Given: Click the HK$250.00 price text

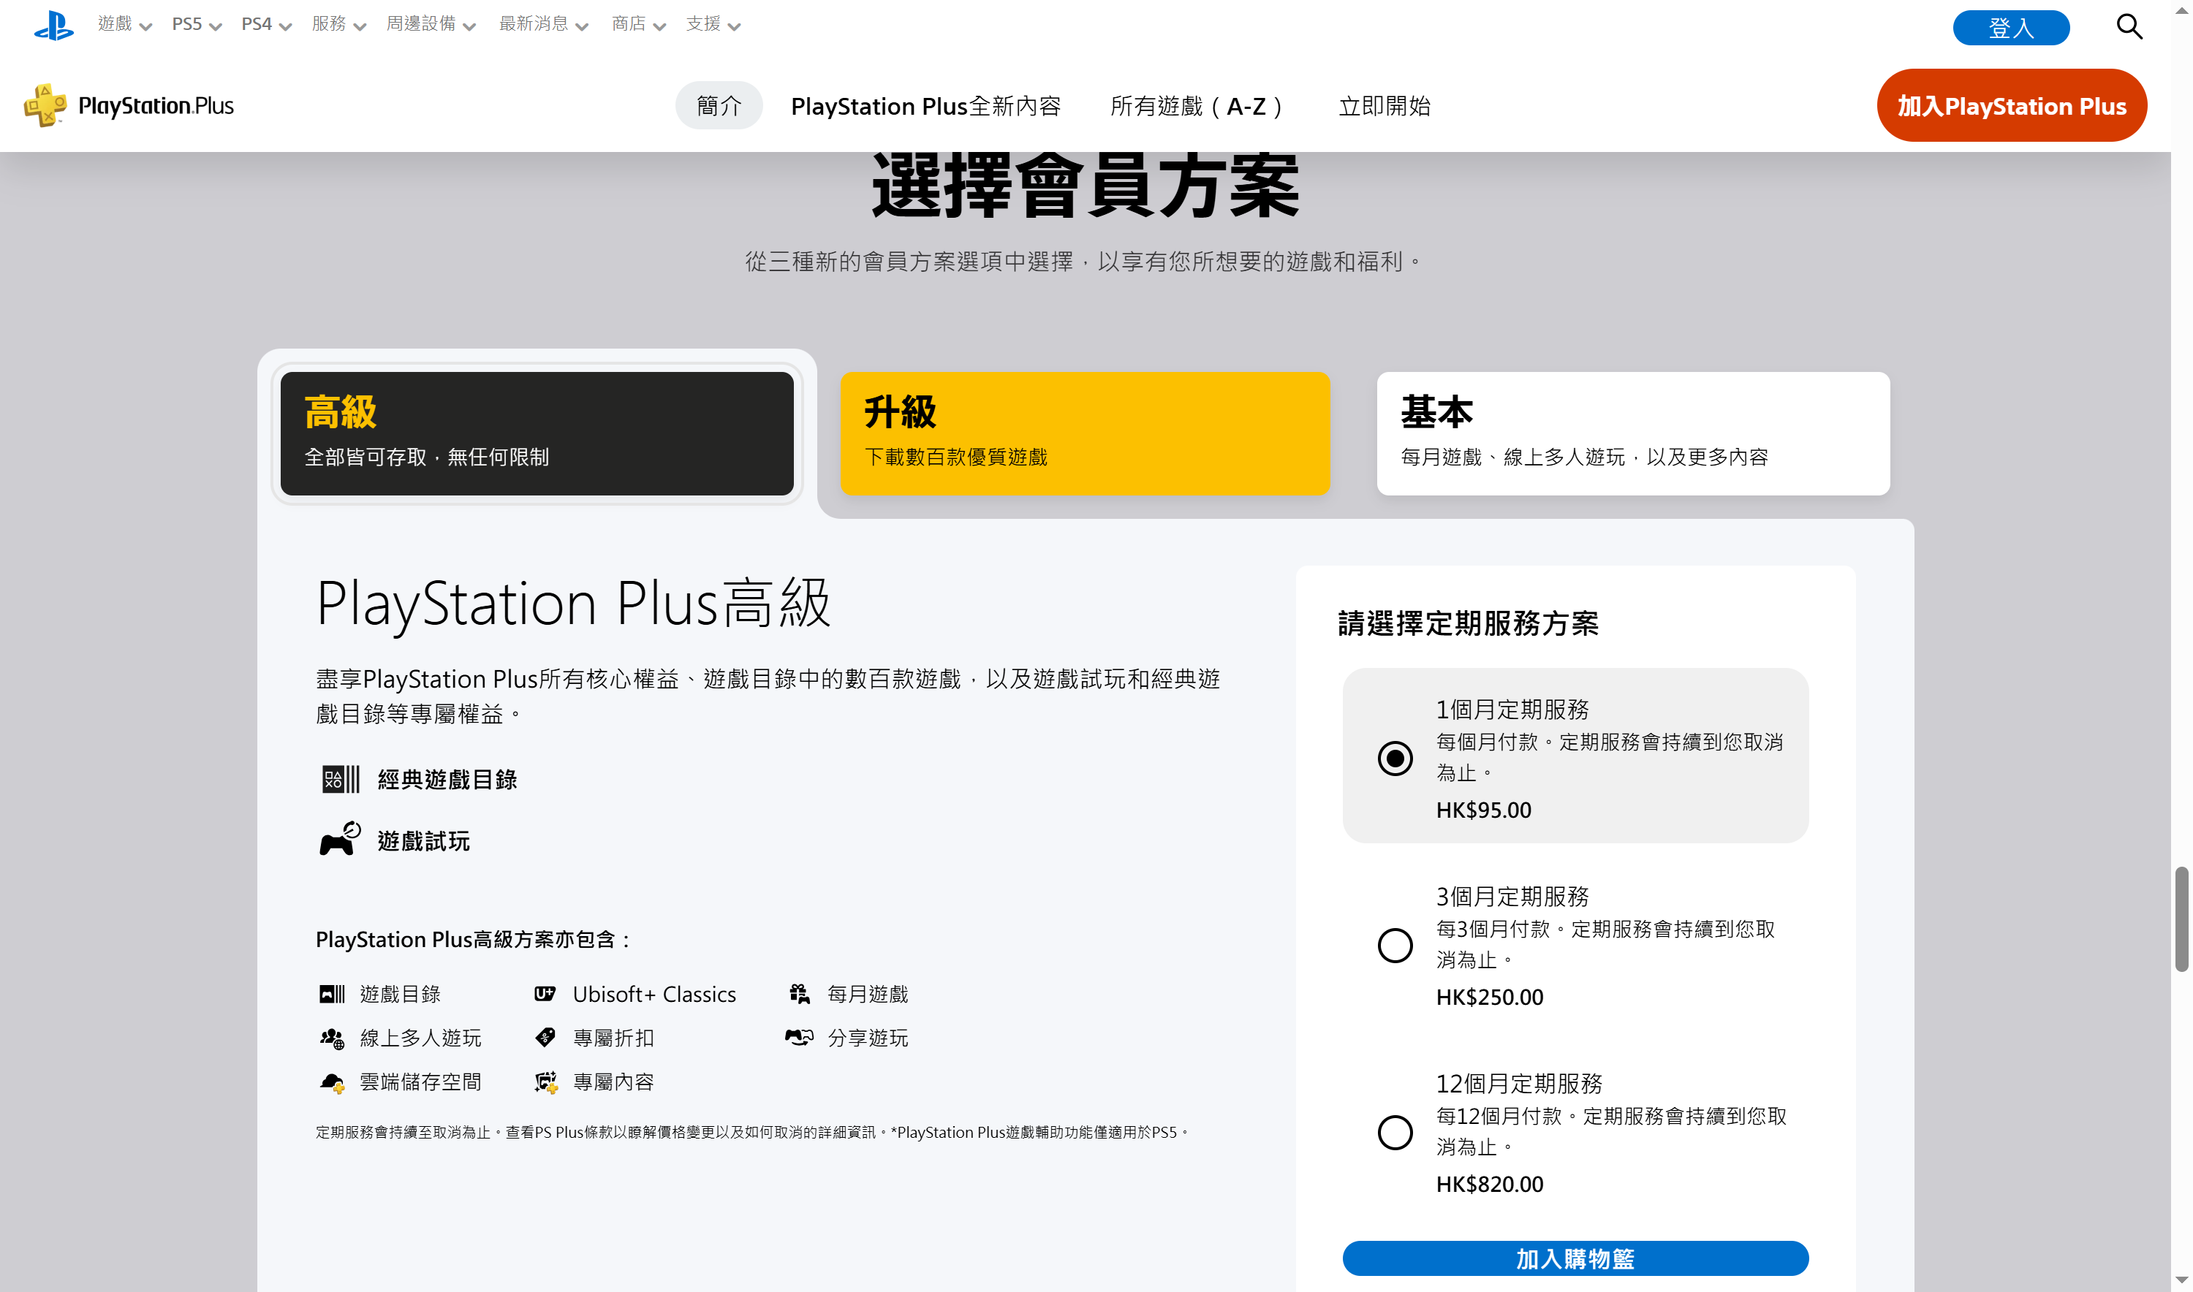Looking at the screenshot, I should pos(1489,997).
